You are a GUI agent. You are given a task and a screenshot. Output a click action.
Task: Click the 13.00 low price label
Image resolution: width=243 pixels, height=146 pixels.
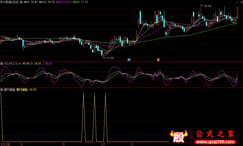[x=110, y=58]
